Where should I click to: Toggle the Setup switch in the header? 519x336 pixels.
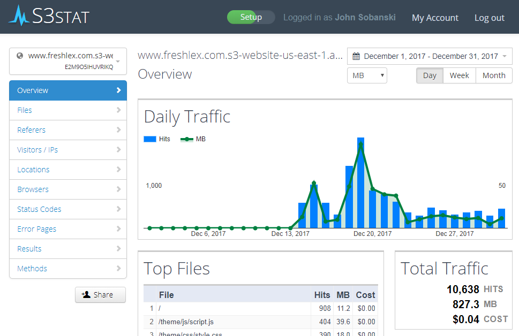click(251, 17)
